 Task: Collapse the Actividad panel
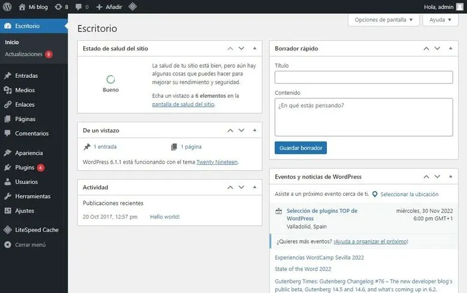(254, 188)
